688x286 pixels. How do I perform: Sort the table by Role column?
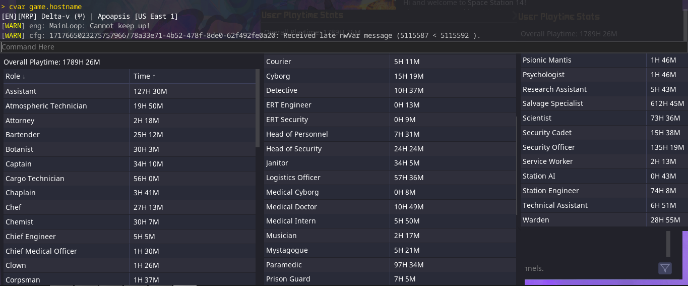click(x=16, y=76)
